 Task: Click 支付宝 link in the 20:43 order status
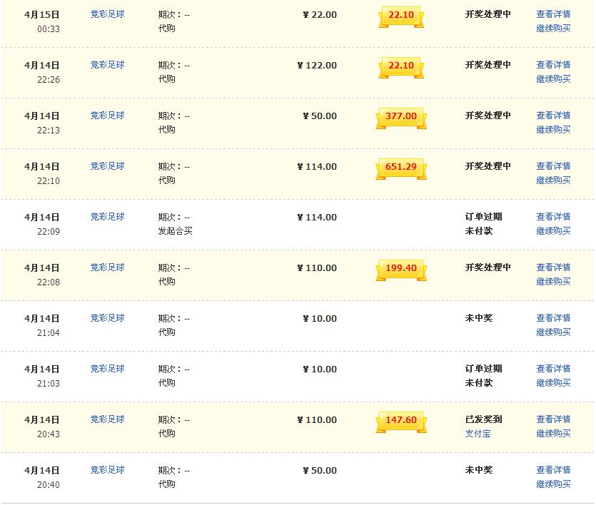coord(478,434)
